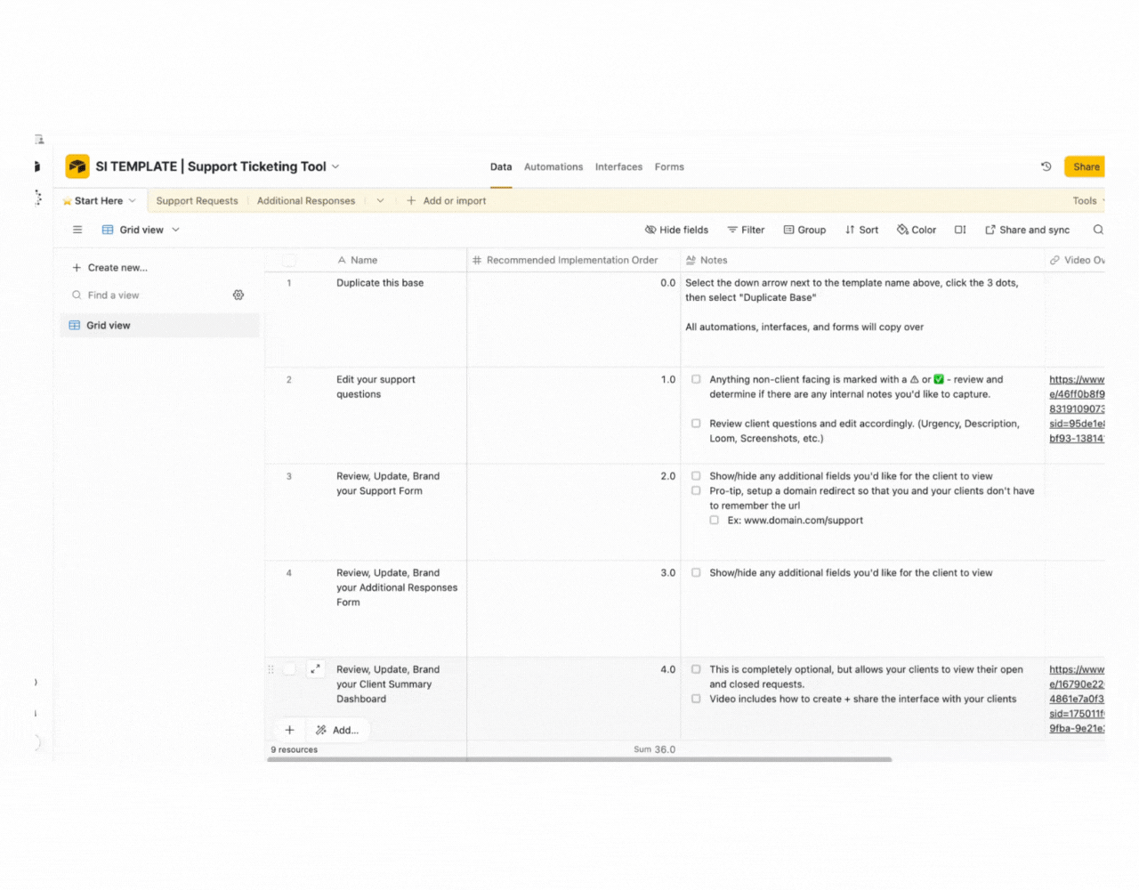
Task: Open the Start Here table dropdown arrow
Action: (x=133, y=201)
